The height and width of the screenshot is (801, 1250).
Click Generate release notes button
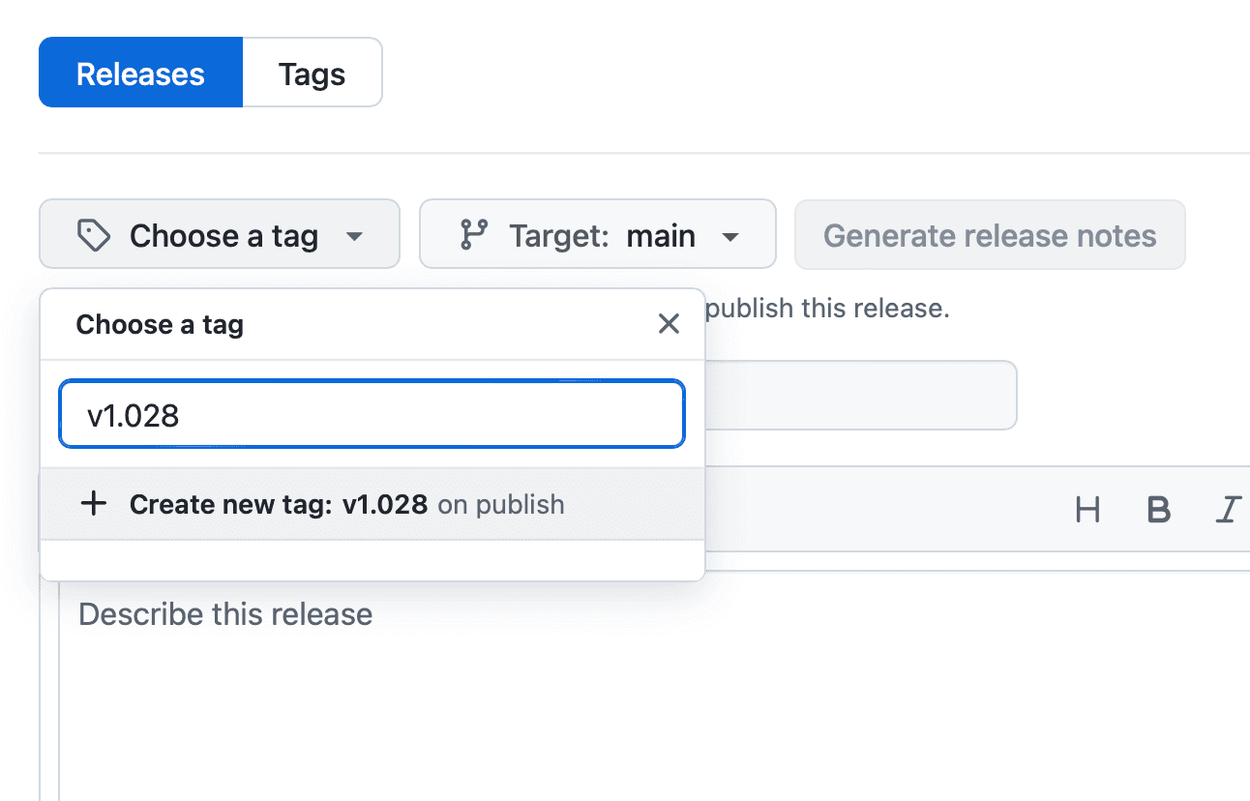pyautogui.click(x=989, y=235)
